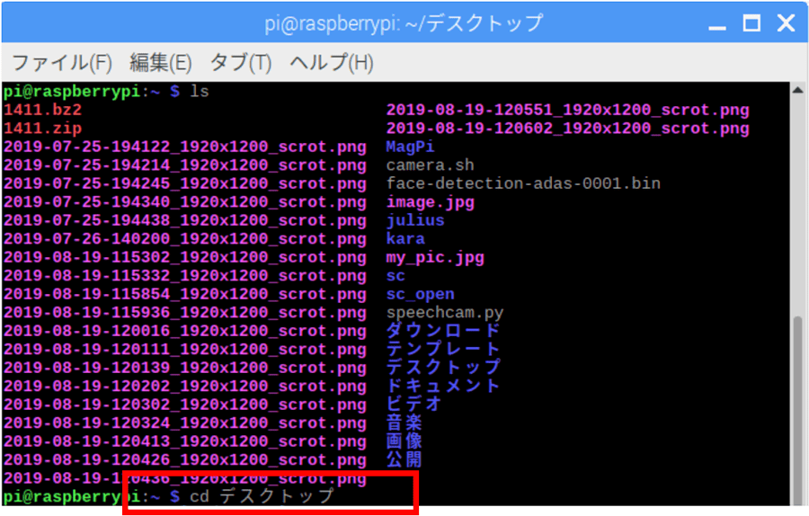Click 2019-08-19-120602_1920x1200_scrot.png text

[x=567, y=129]
